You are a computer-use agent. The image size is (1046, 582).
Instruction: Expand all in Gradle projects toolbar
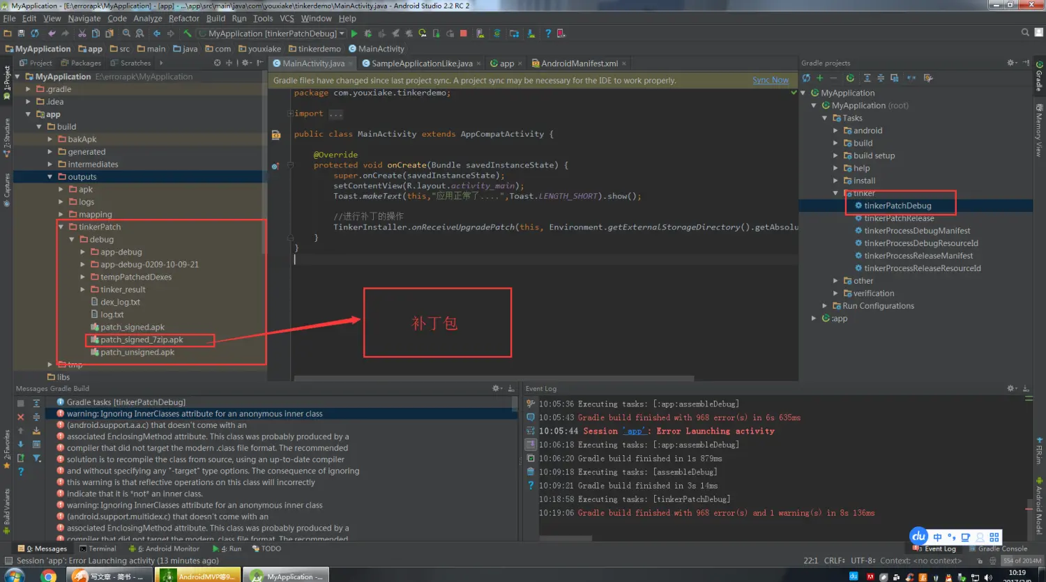(867, 78)
